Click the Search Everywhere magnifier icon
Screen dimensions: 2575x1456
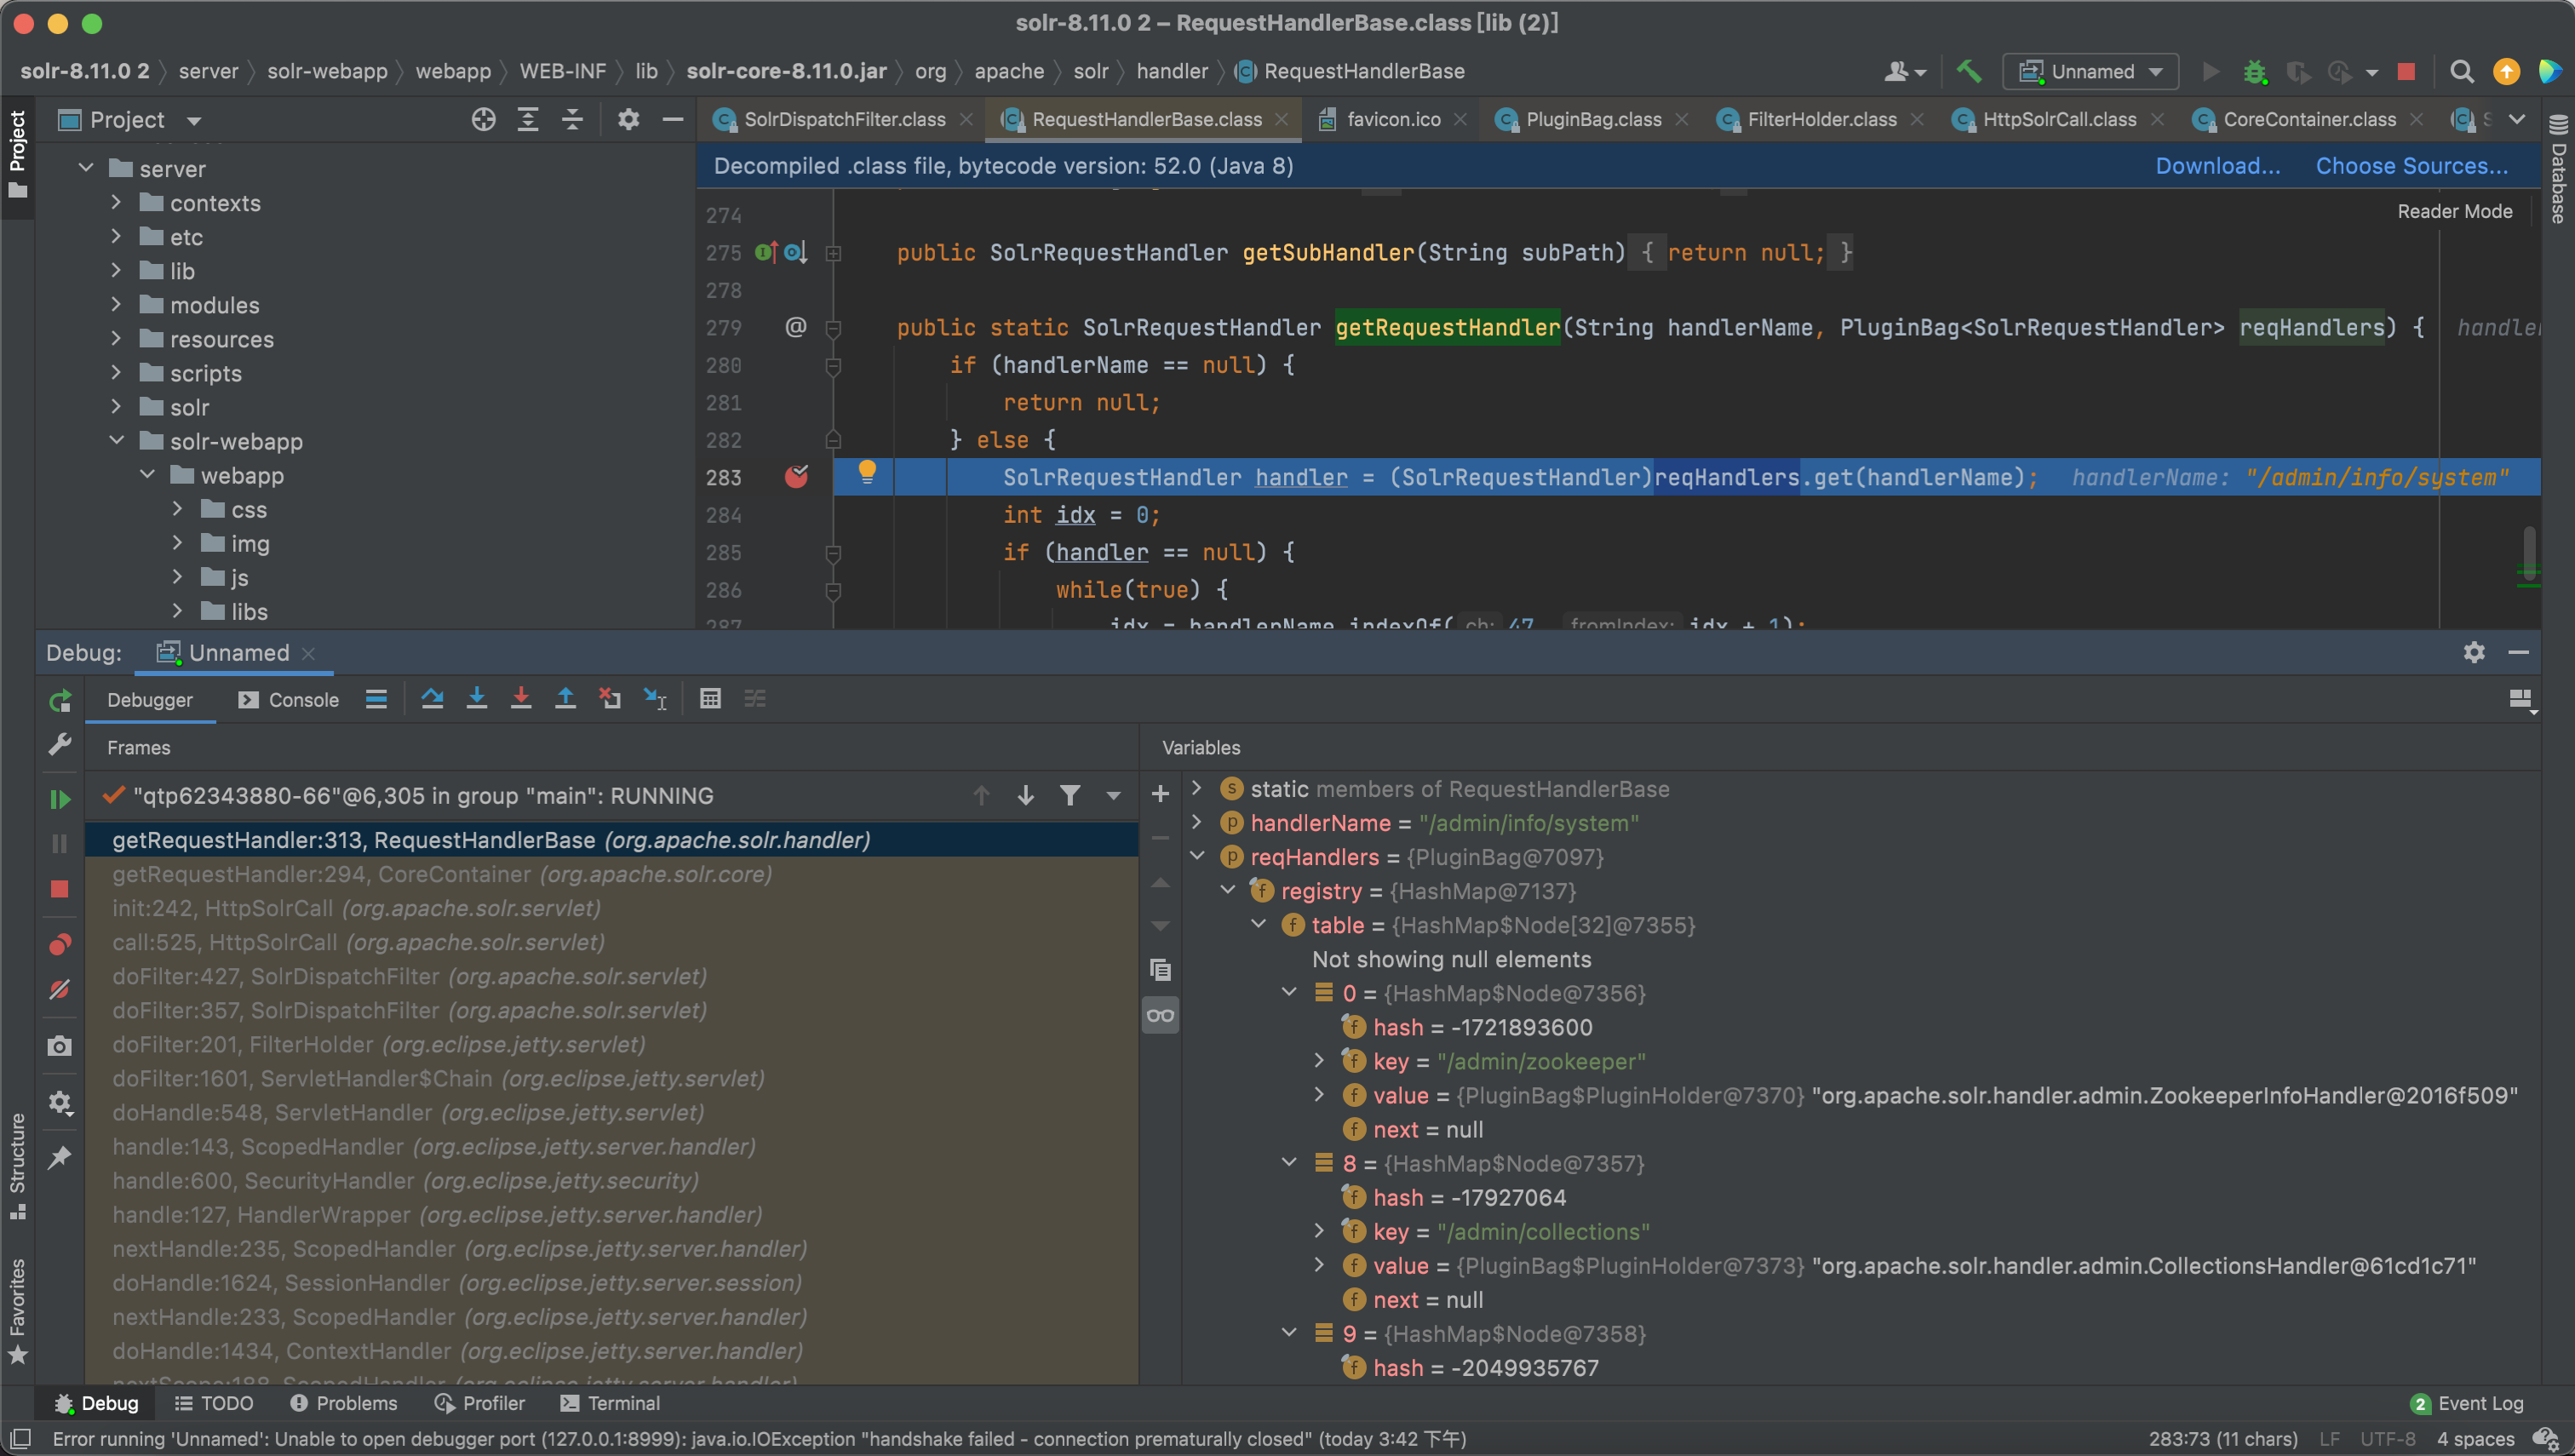click(x=2462, y=72)
